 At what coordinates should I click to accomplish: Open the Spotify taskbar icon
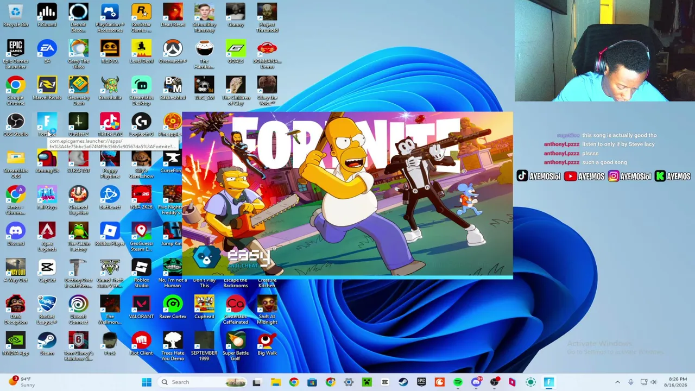coord(458,382)
